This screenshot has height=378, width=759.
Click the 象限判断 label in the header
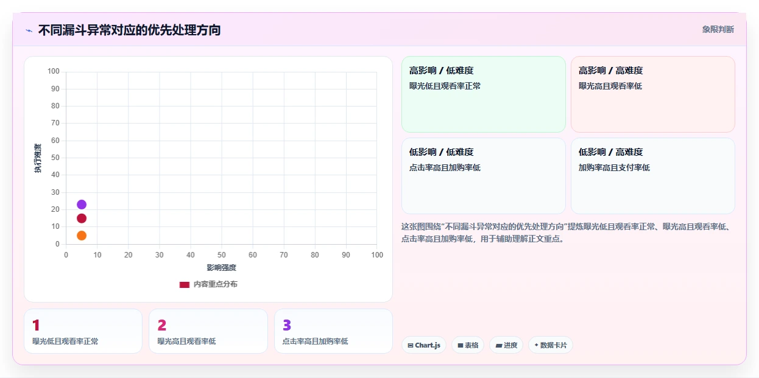tap(718, 29)
